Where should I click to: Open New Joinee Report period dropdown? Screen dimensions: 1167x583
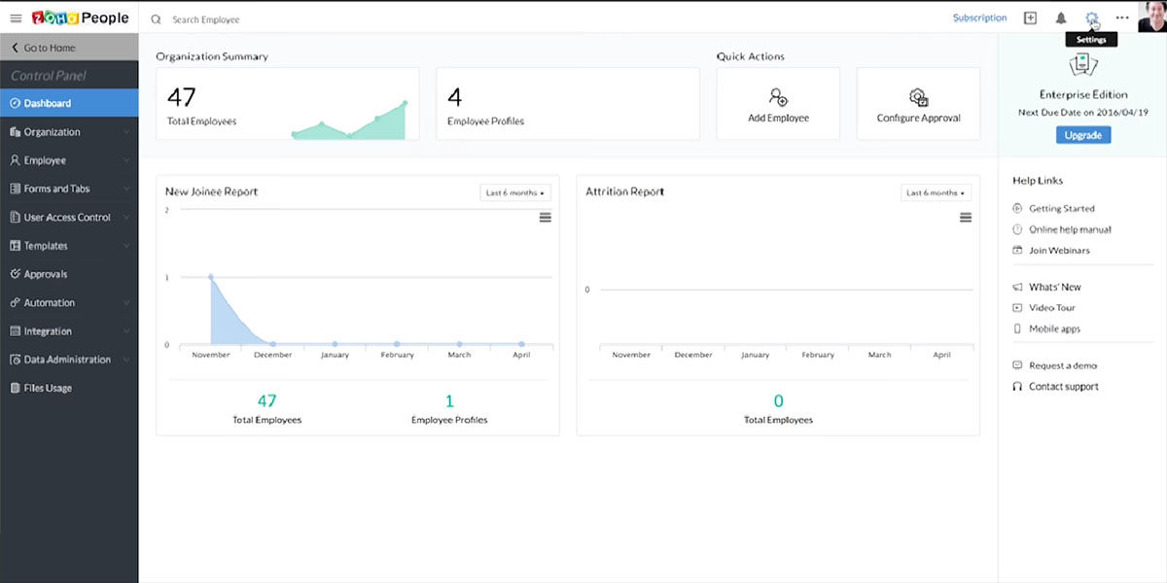click(x=515, y=192)
